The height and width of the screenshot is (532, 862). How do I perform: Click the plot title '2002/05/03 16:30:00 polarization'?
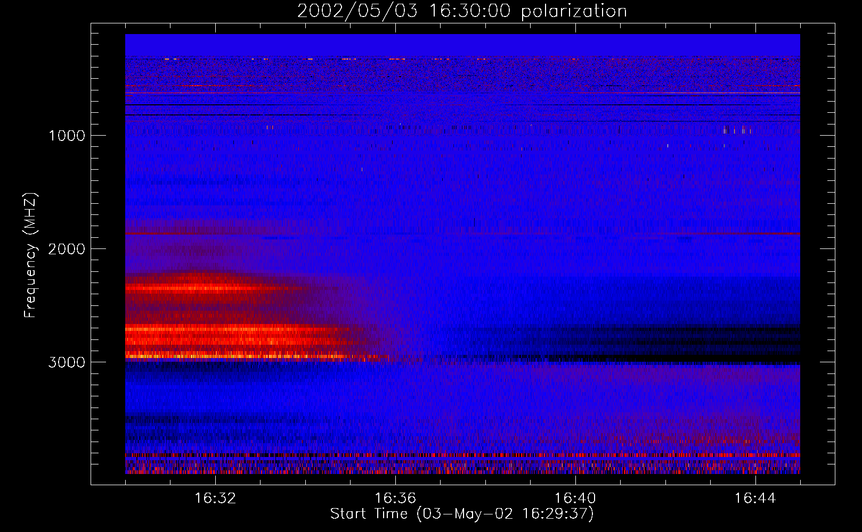click(x=462, y=11)
